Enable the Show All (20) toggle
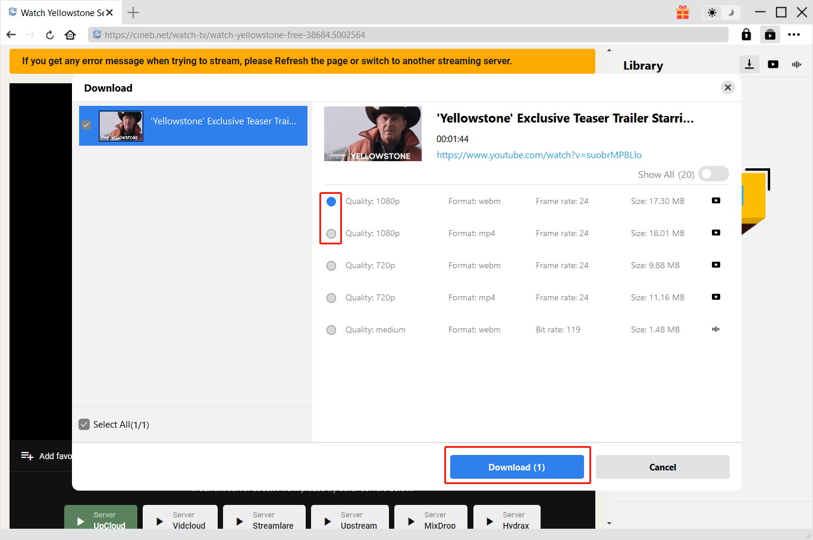This screenshot has width=813, height=540. 713,174
